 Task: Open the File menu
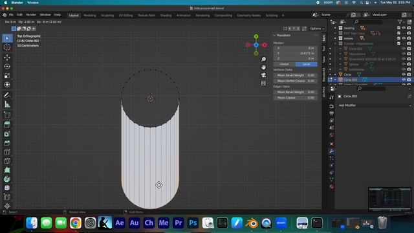point(11,15)
